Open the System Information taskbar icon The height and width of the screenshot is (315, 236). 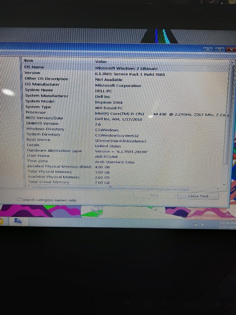click(x=18, y=221)
